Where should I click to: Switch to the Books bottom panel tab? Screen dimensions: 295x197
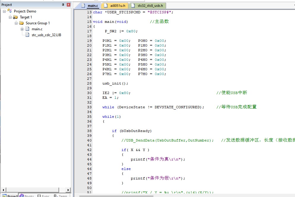pyautogui.click(x=26, y=196)
